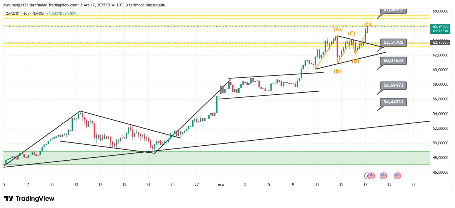Select the orange (D) wave label

click(x=355, y=61)
